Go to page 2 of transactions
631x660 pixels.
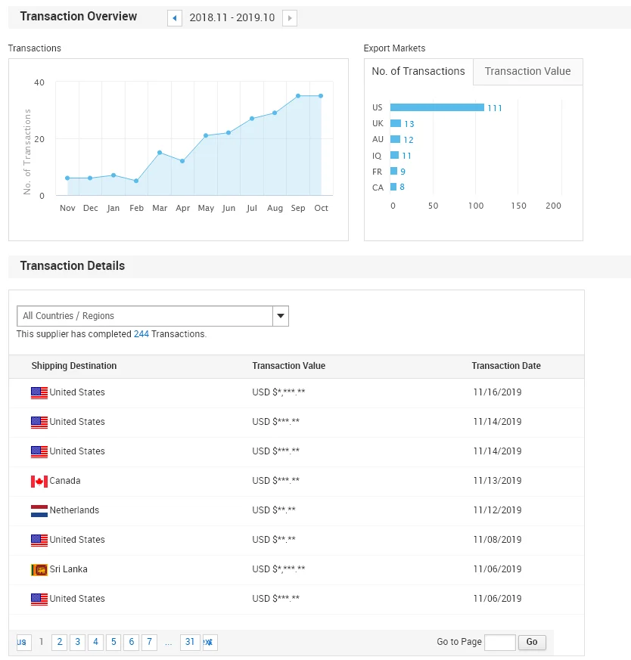[59, 642]
